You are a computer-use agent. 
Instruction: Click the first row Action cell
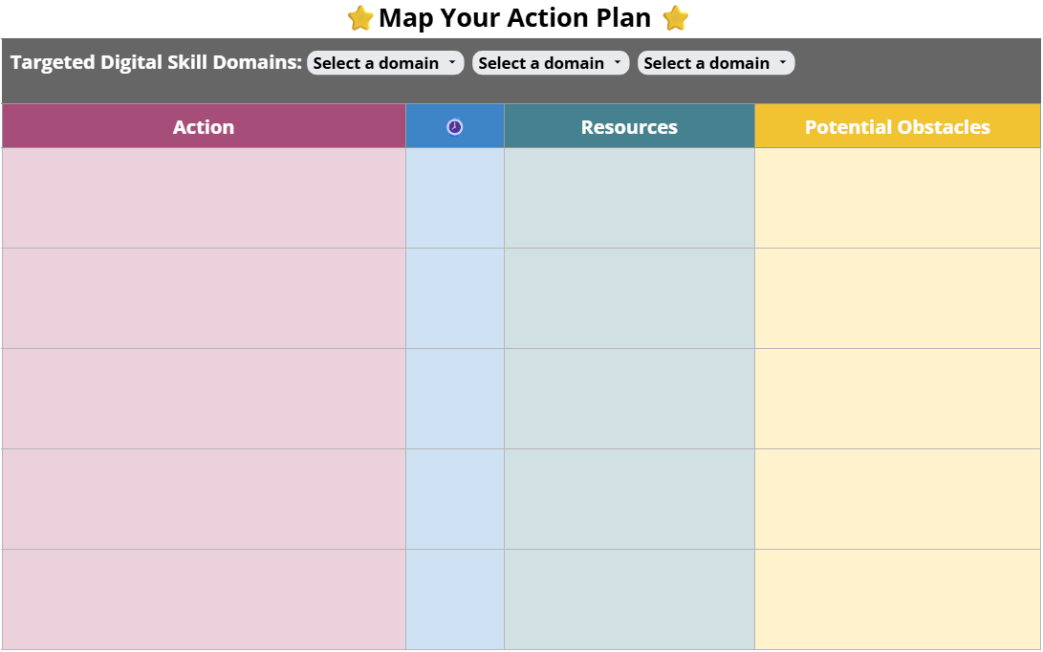(x=203, y=198)
